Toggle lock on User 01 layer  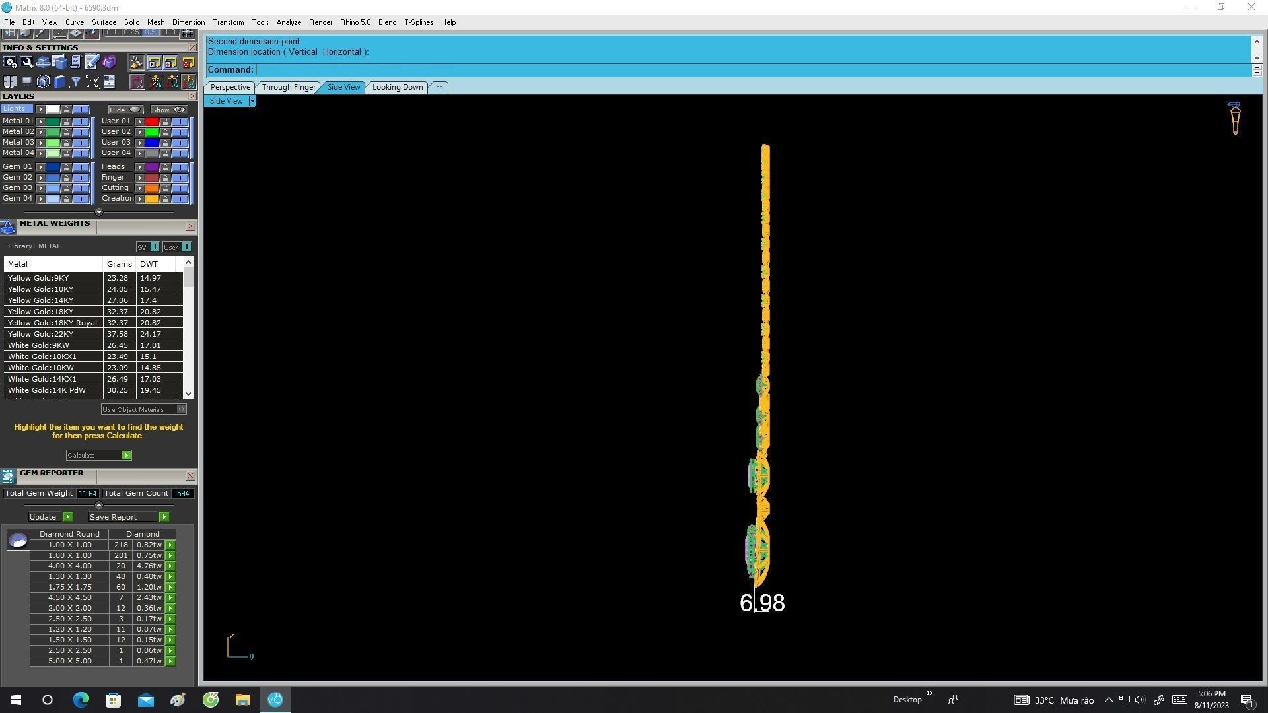[x=165, y=121]
